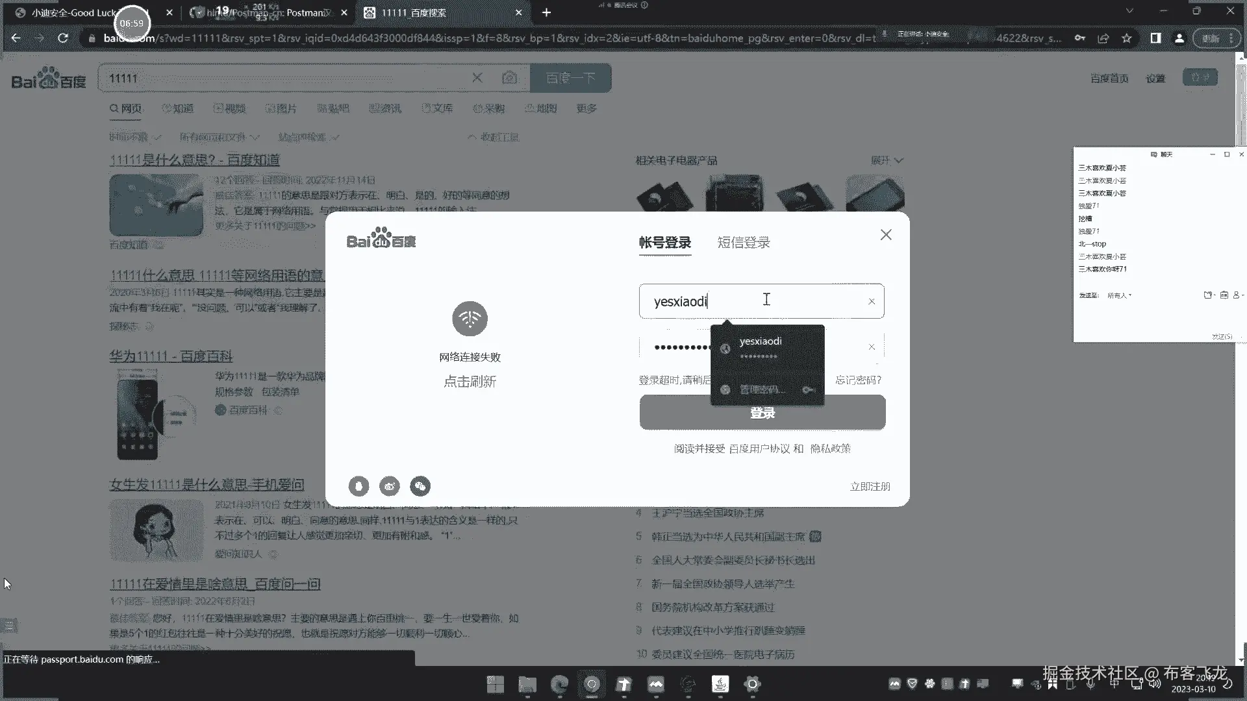Click the QQ login icon
This screenshot has width=1247, height=701.
359,486
